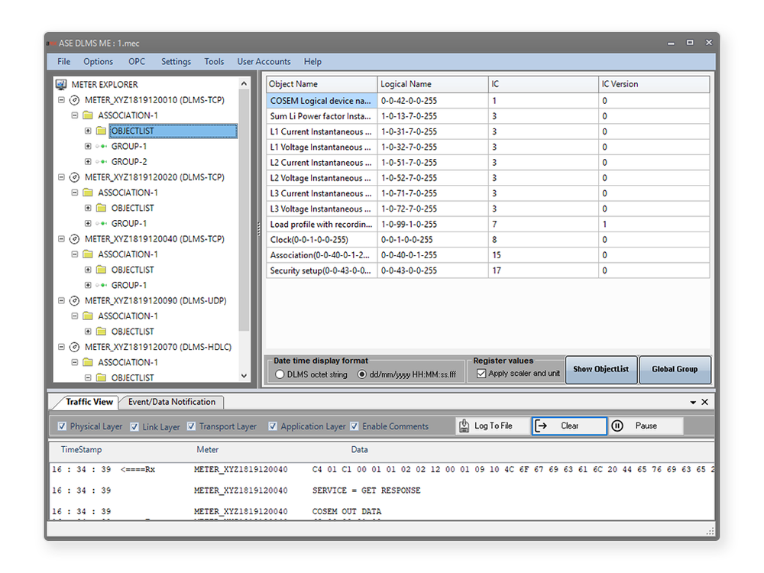The width and height of the screenshot is (764, 573).
Task: Click the Log To File icon
Action: (x=465, y=426)
